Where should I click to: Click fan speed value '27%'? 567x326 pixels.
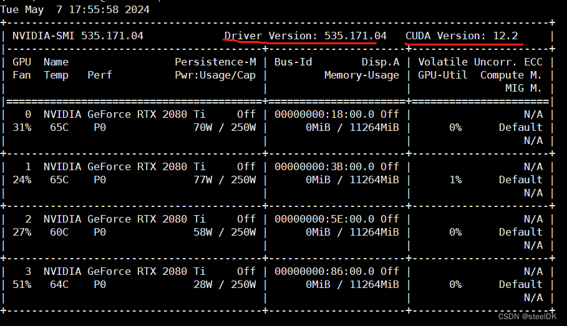click(22, 232)
